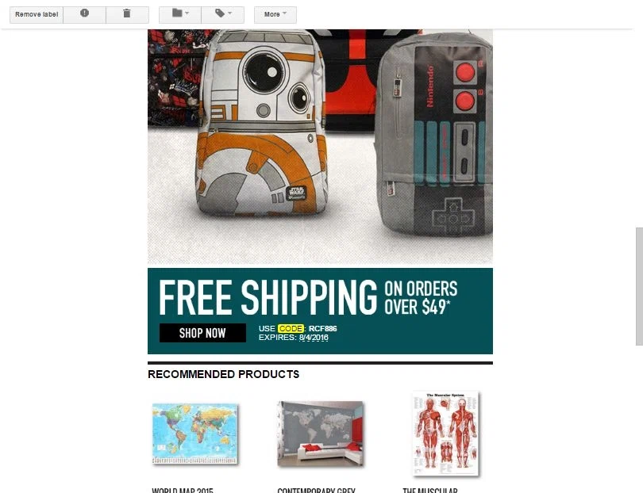Click the SHOP NOW button
Viewport: 643px width, 493px height.
tap(202, 333)
